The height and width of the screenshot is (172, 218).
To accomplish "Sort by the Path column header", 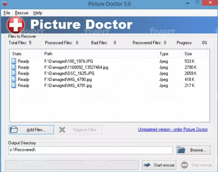I will click(x=100, y=54).
